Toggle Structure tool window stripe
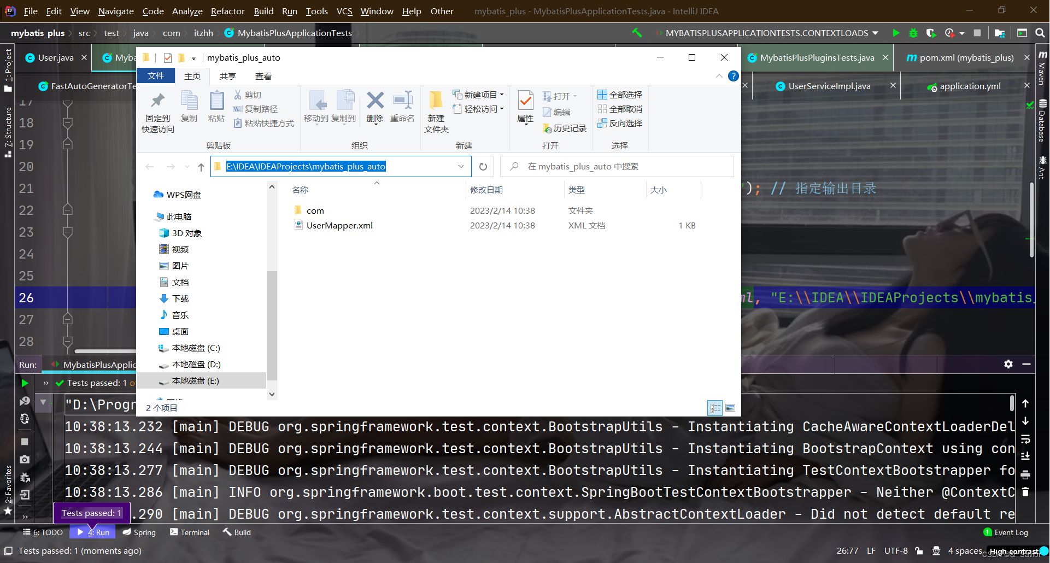The height and width of the screenshot is (563, 1050). pyautogui.click(x=8, y=132)
